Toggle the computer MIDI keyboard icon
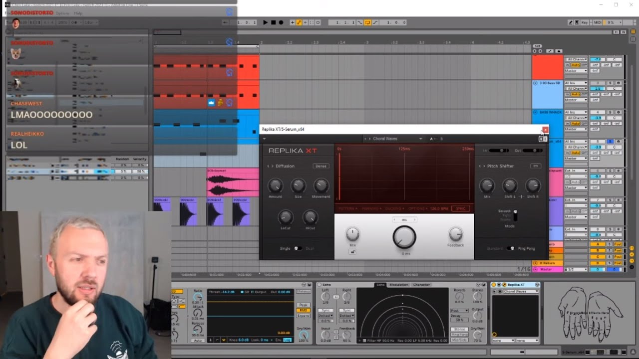 (577, 22)
